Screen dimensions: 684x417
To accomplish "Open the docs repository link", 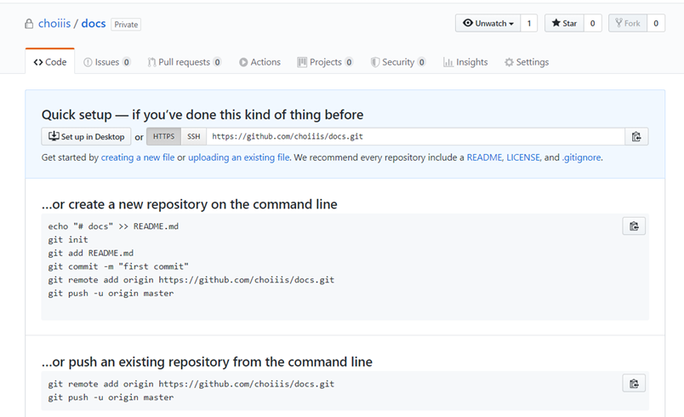I will (94, 24).
